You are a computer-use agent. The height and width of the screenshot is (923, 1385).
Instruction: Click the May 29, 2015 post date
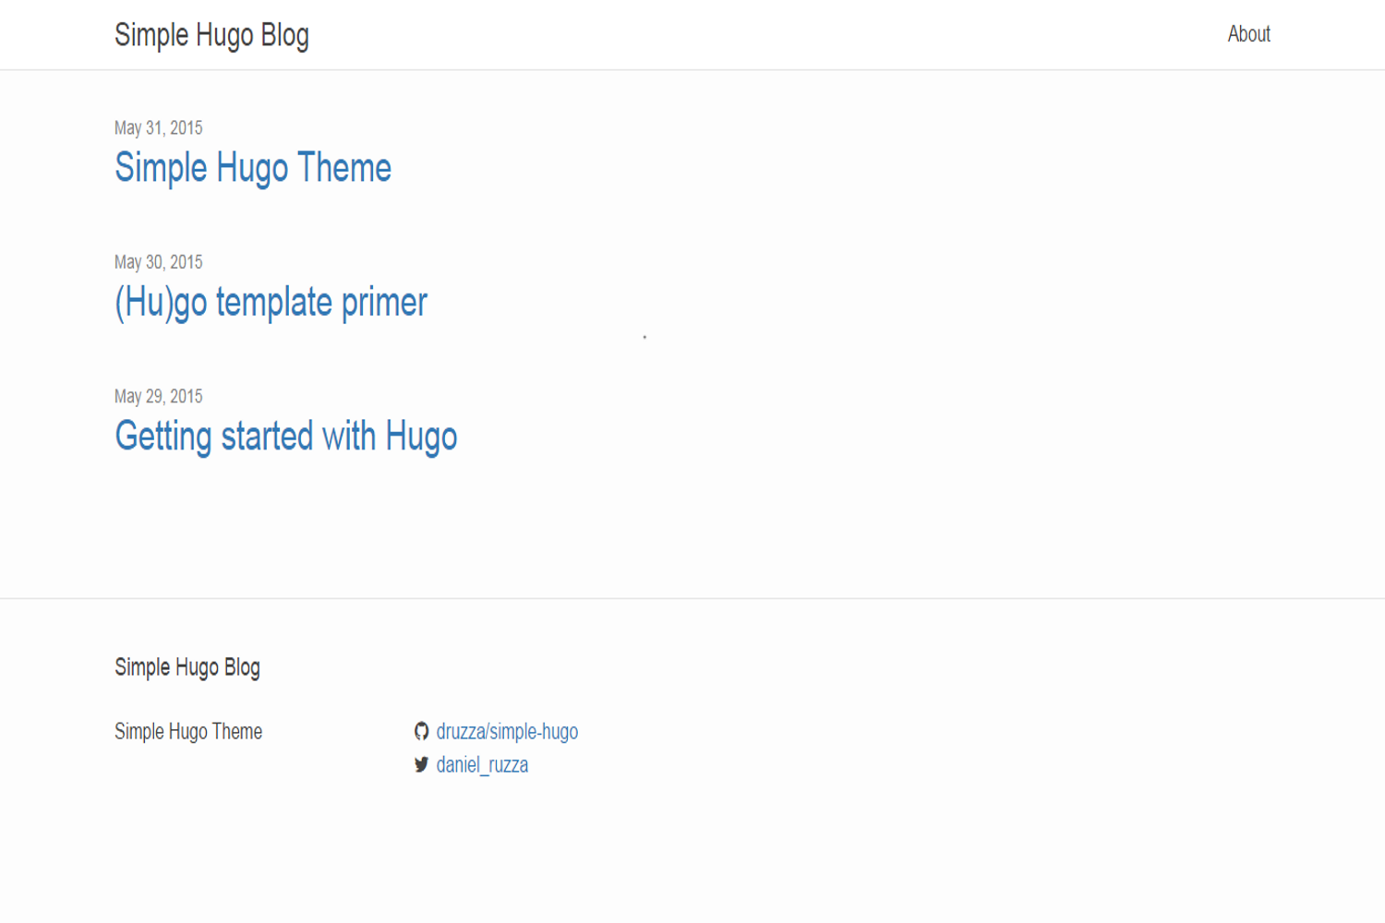tap(158, 396)
